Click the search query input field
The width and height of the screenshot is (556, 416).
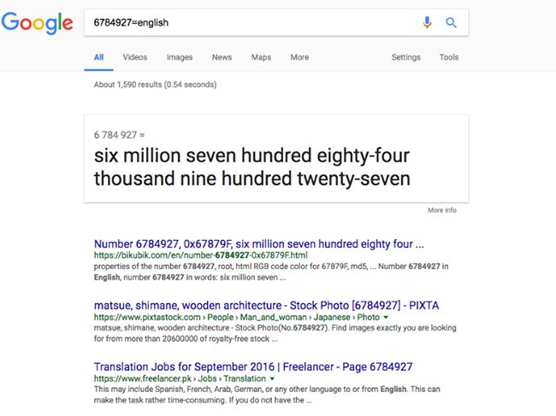pos(248,23)
